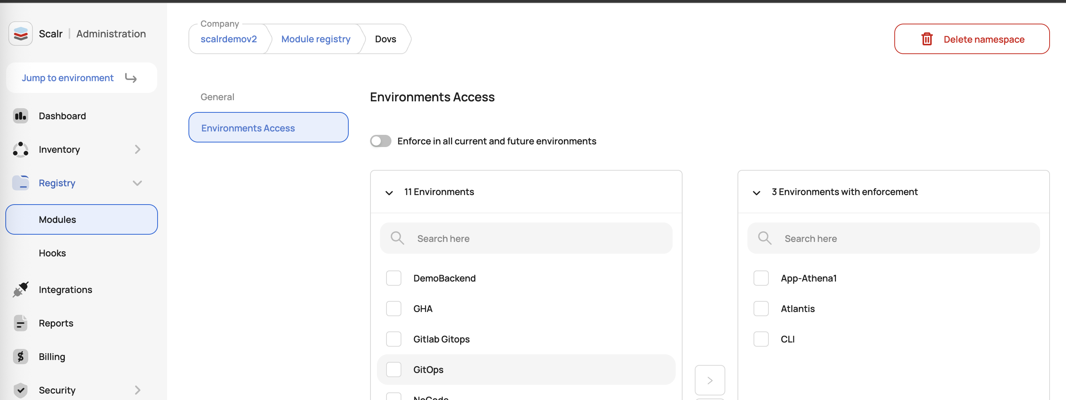Click Jump to environment button
This screenshot has height=400, width=1066.
pyautogui.click(x=82, y=78)
